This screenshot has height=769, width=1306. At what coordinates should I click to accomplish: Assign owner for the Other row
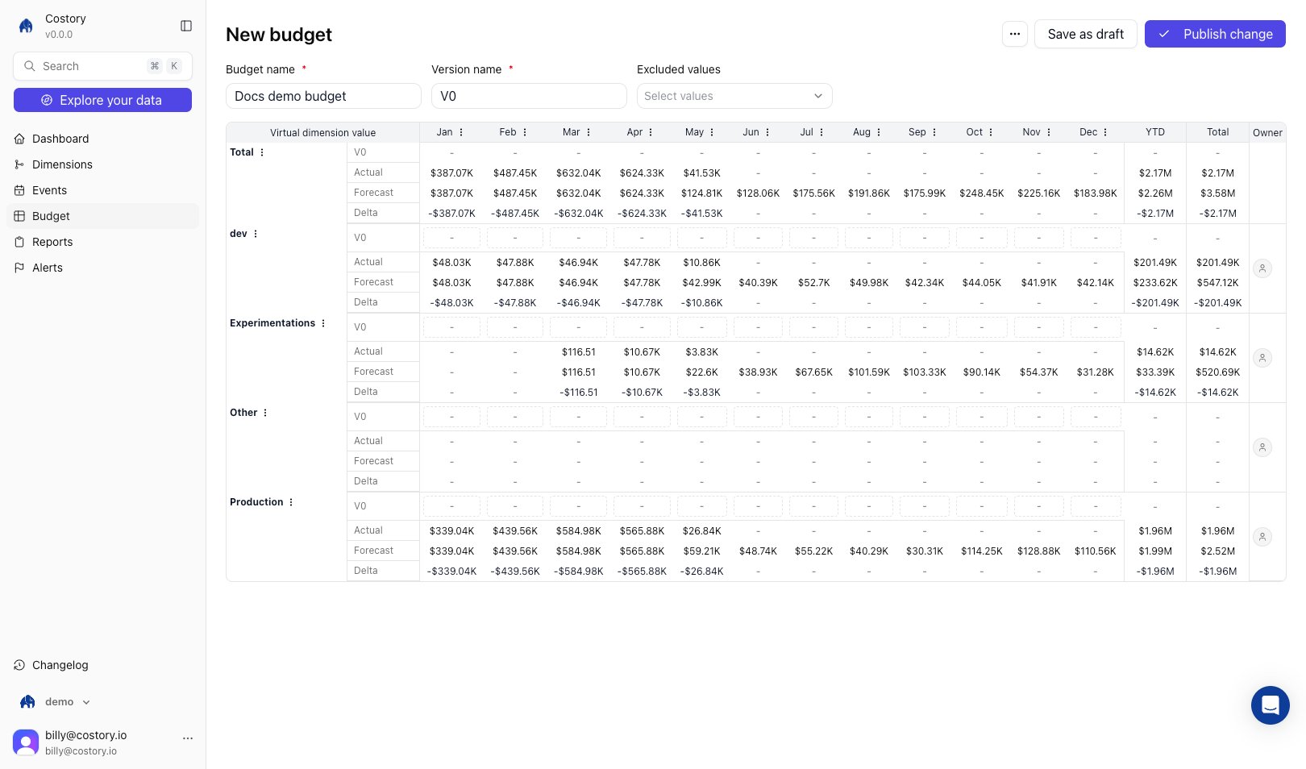[x=1262, y=447]
